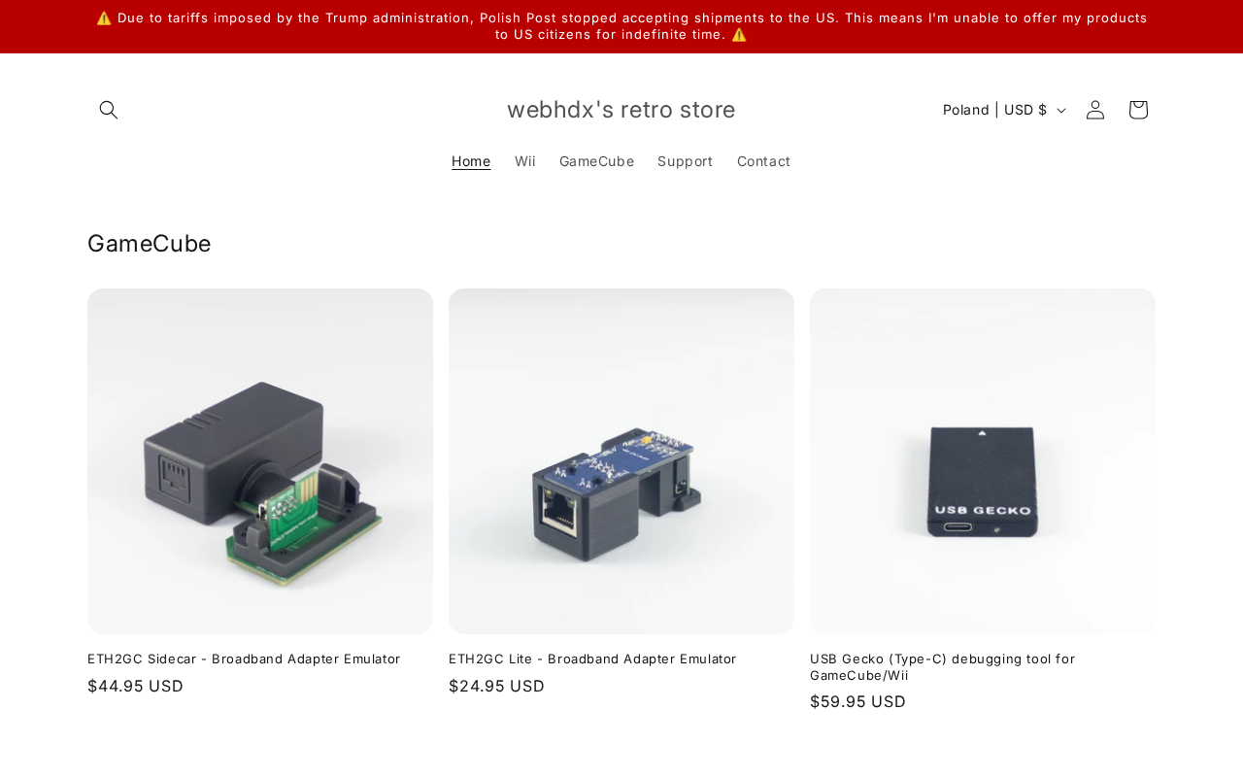Open USB Gecko product image
This screenshot has width=1243, height=777.
point(983,461)
